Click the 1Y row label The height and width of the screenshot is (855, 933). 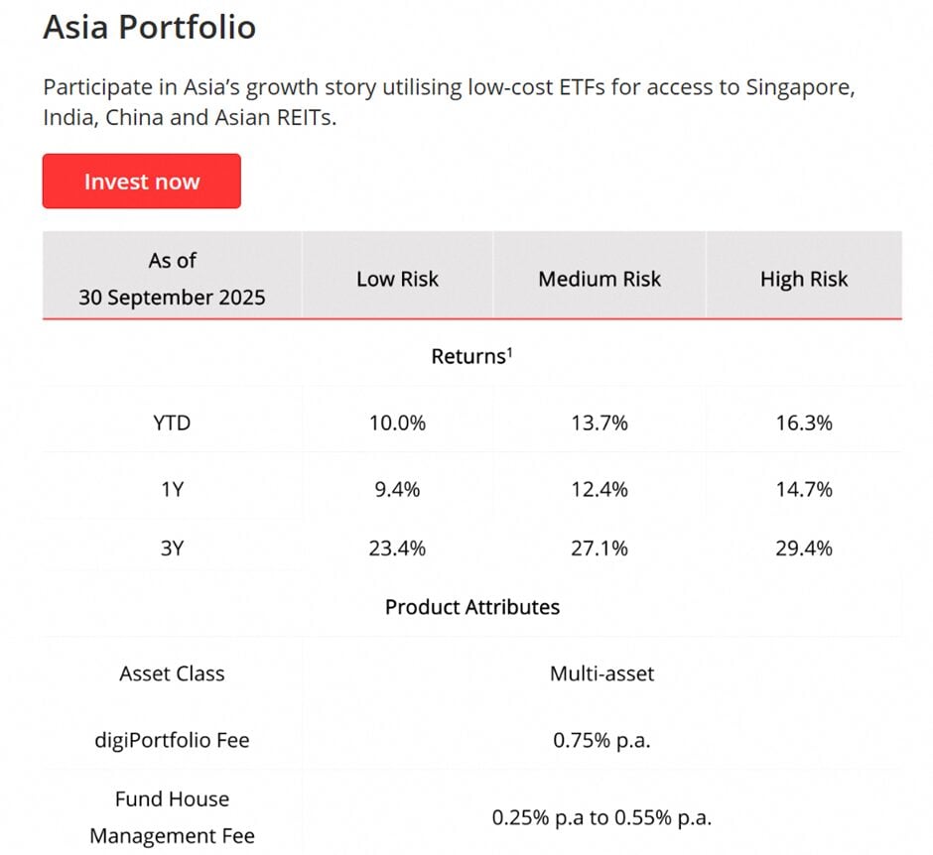(x=173, y=489)
